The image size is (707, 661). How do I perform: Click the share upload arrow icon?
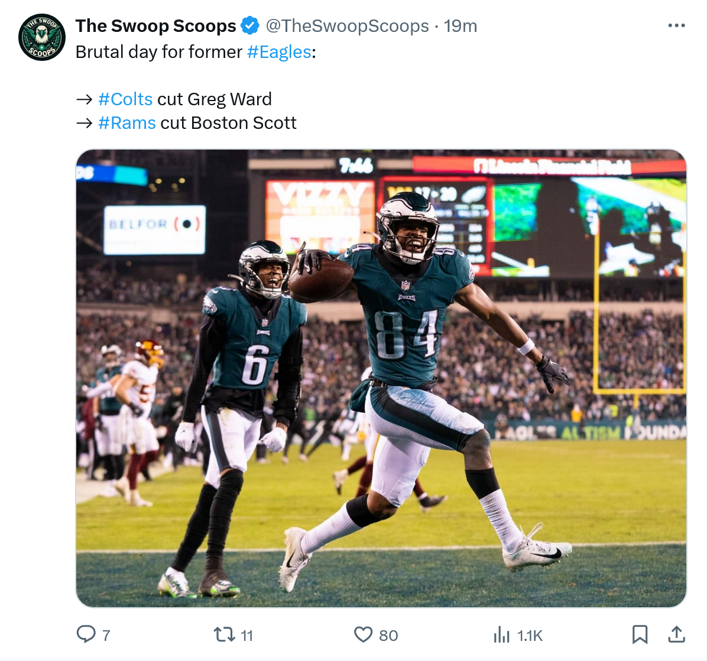coord(676,634)
